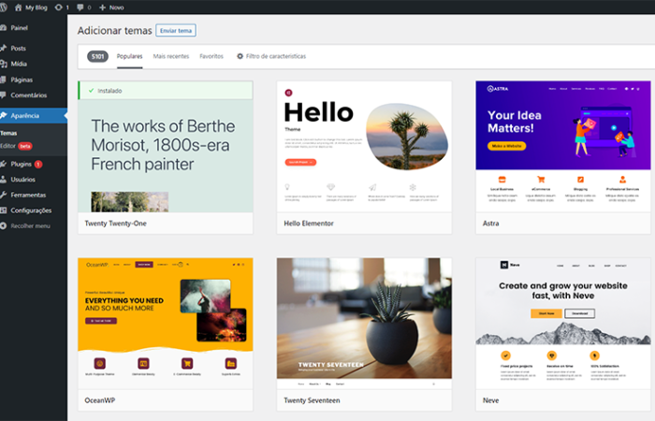The height and width of the screenshot is (421, 655).
Task: Switch to the Mais recentes tab
Action: [x=171, y=56]
